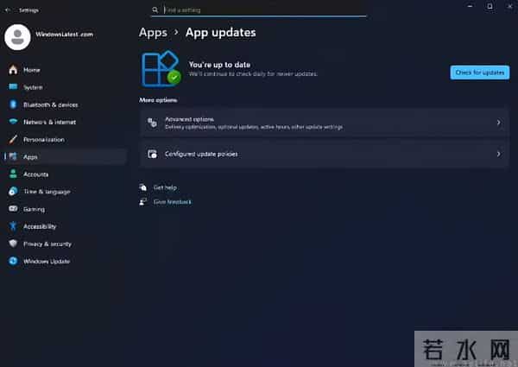Click the Advanced options gears icon
This screenshot has width=518, height=367.
[152, 123]
